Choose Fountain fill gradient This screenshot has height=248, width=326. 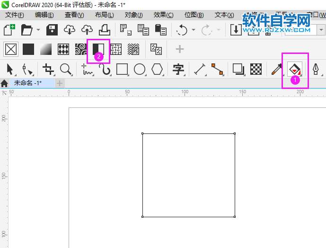click(x=46, y=49)
